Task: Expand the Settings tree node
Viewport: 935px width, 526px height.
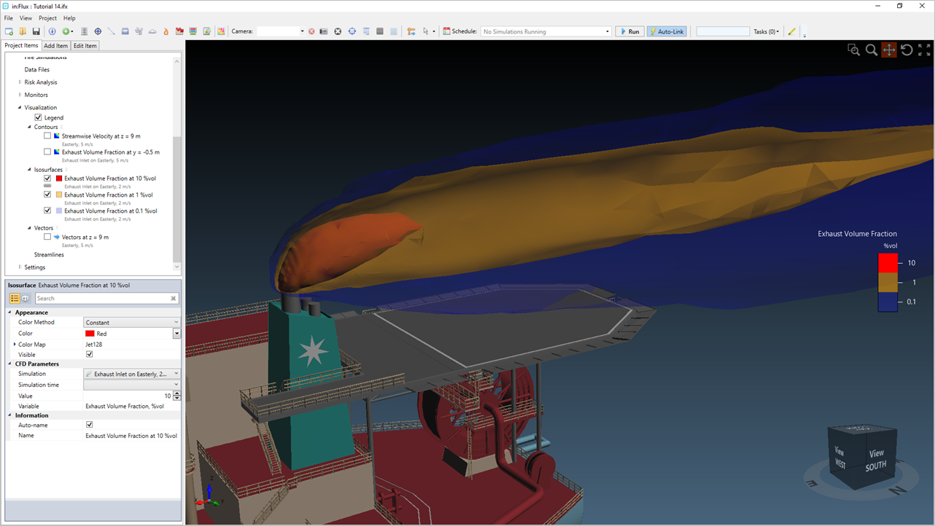Action: point(20,267)
